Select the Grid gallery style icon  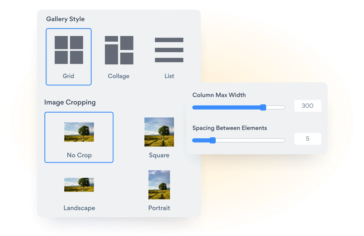click(x=69, y=50)
